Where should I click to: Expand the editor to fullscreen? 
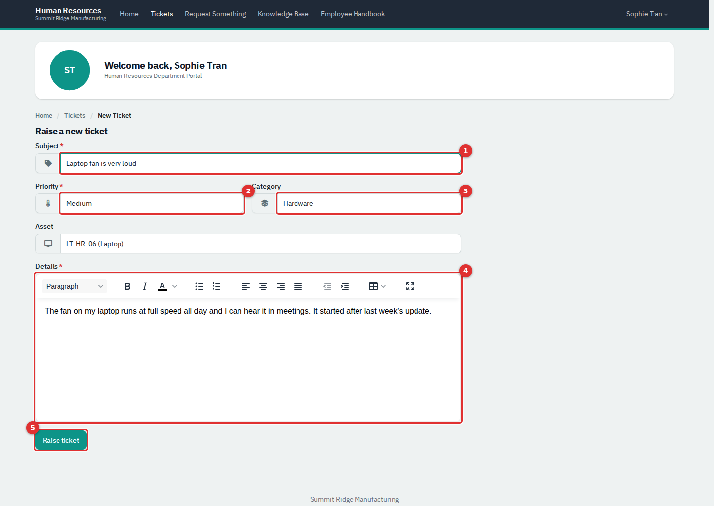410,286
